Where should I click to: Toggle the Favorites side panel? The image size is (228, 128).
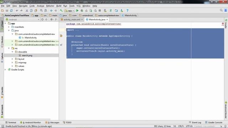click(x=2, y=92)
